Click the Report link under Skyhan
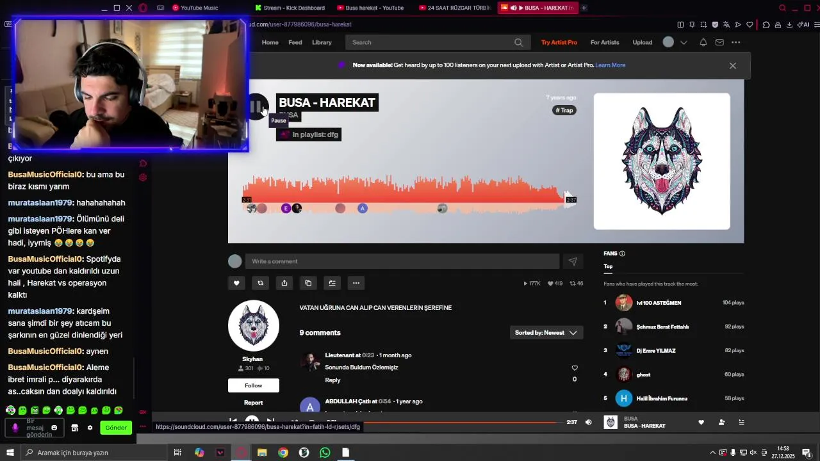The image size is (820, 461). (x=253, y=403)
